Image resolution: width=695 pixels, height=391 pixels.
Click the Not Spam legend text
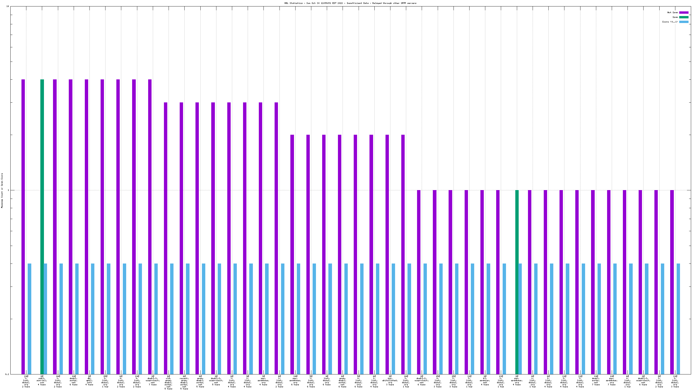coord(672,12)
